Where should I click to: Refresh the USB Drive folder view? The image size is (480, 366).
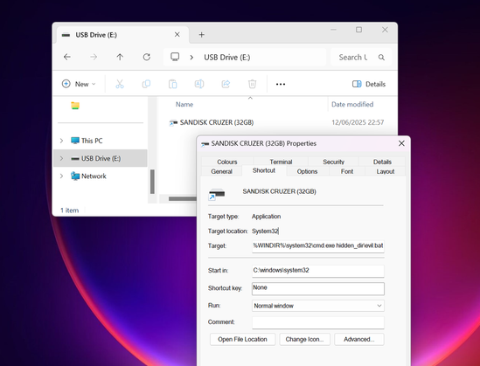click(147, 57)
